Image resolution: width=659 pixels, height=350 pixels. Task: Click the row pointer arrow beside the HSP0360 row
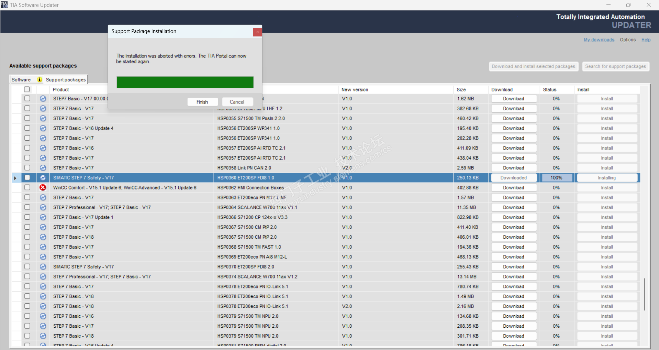15,178
